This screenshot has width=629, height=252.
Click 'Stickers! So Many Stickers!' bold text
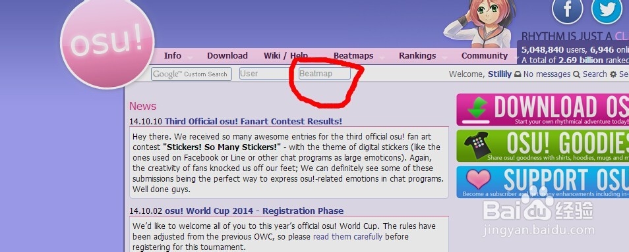pyautogui.click(x=222, y=147)
